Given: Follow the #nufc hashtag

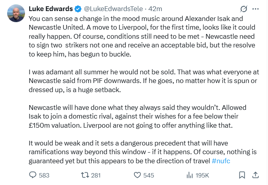Looking at the screenshot, I should (x=221, y=161).
